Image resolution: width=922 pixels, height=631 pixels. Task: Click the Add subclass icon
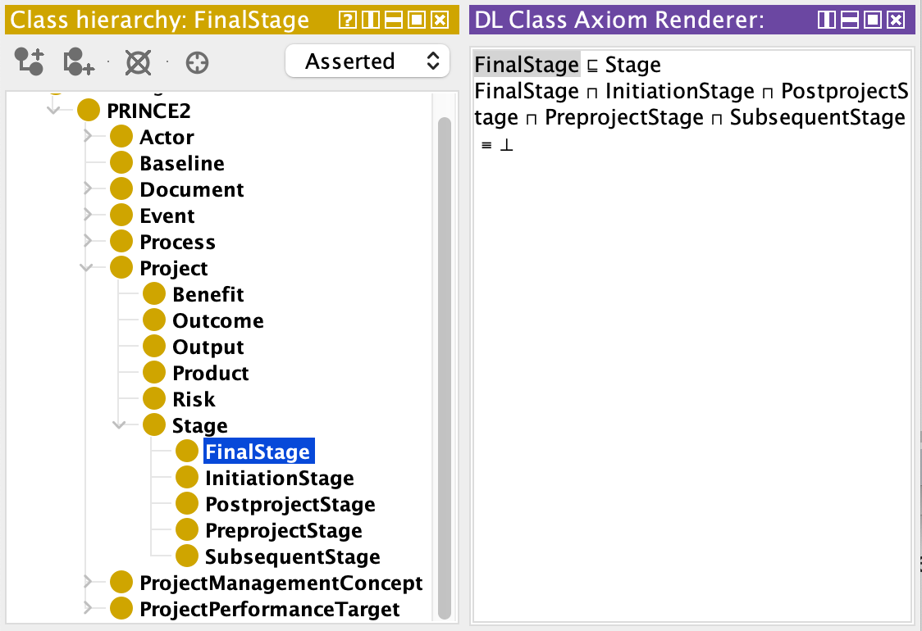click(30, 61)
